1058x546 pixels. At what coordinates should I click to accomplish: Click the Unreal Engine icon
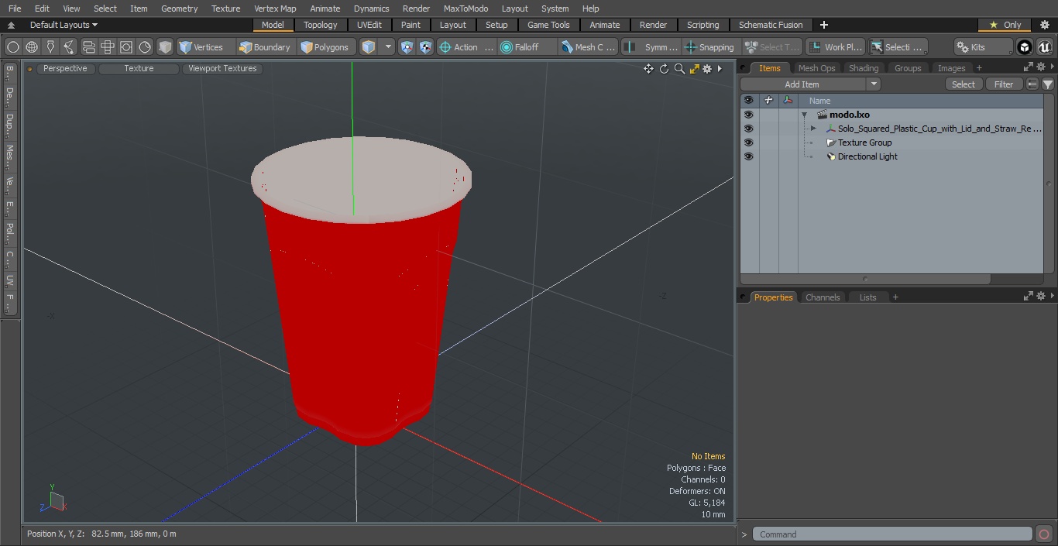1045,47
